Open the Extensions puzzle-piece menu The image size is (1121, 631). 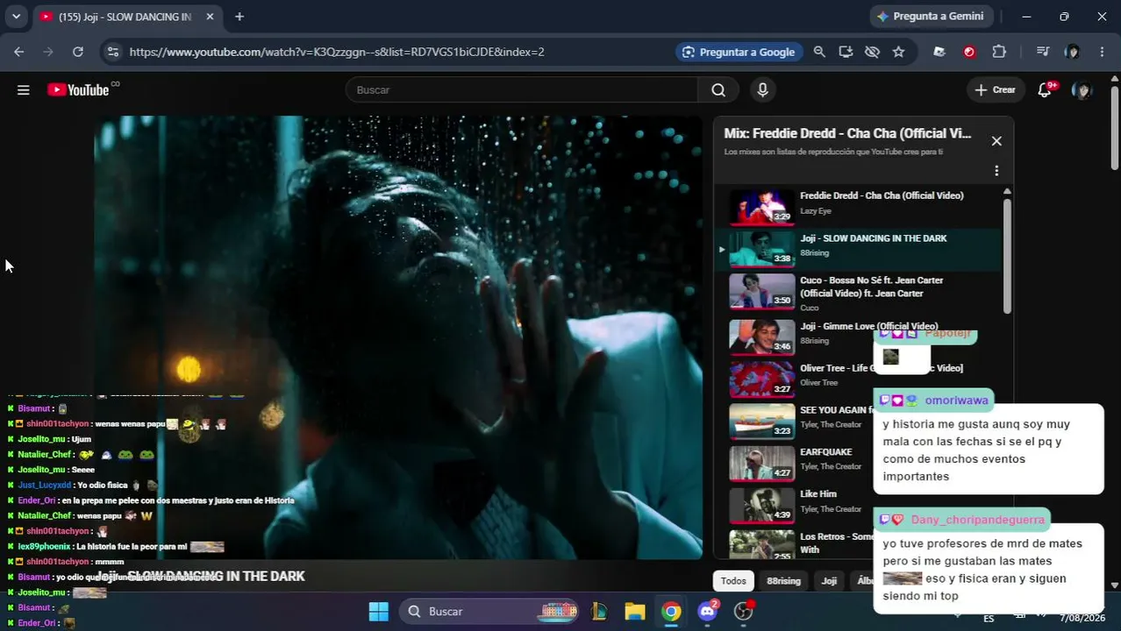999,52
